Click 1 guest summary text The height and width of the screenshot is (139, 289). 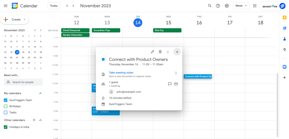113,82
